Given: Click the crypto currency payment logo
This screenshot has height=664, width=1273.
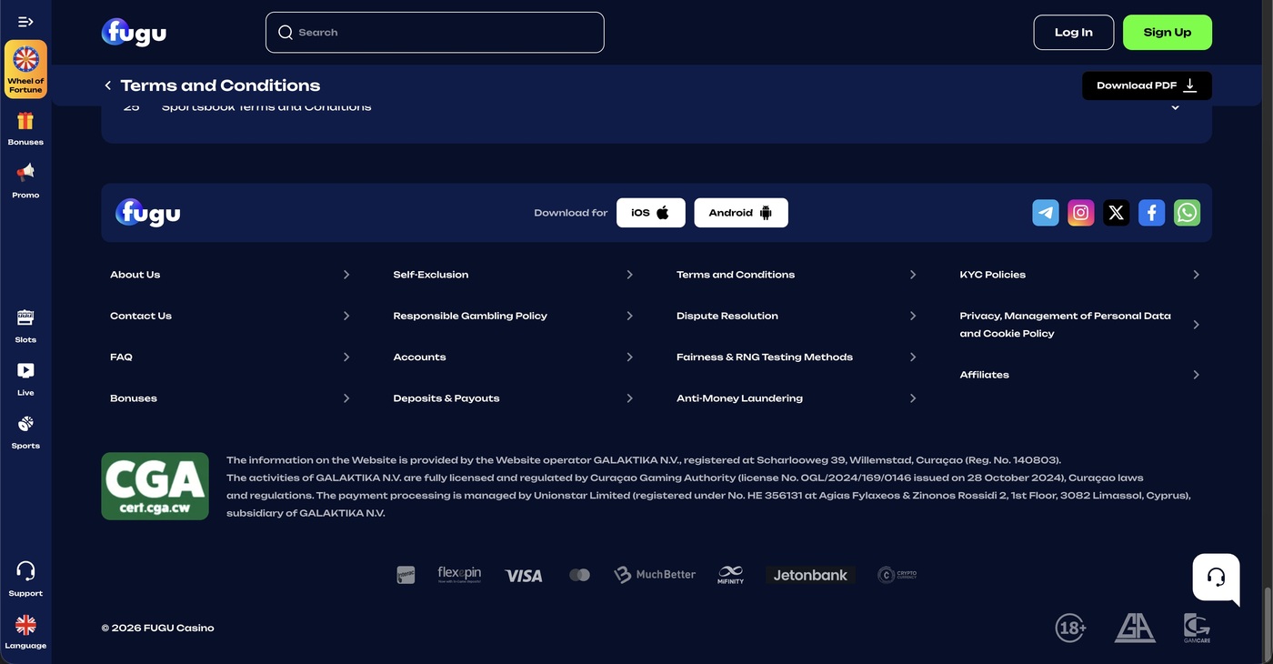Looking at the screenshot, I should pyautogui.click(x=897, y=575).
